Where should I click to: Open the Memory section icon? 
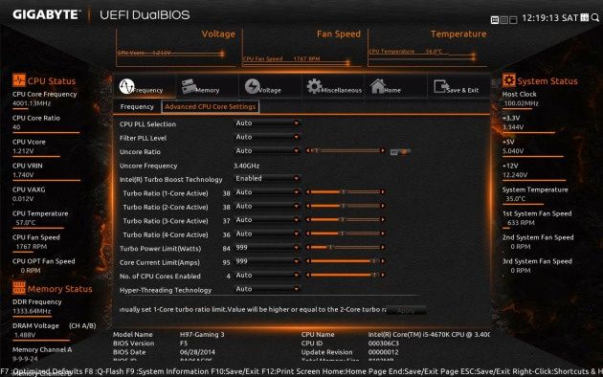(x=190, y=86)
